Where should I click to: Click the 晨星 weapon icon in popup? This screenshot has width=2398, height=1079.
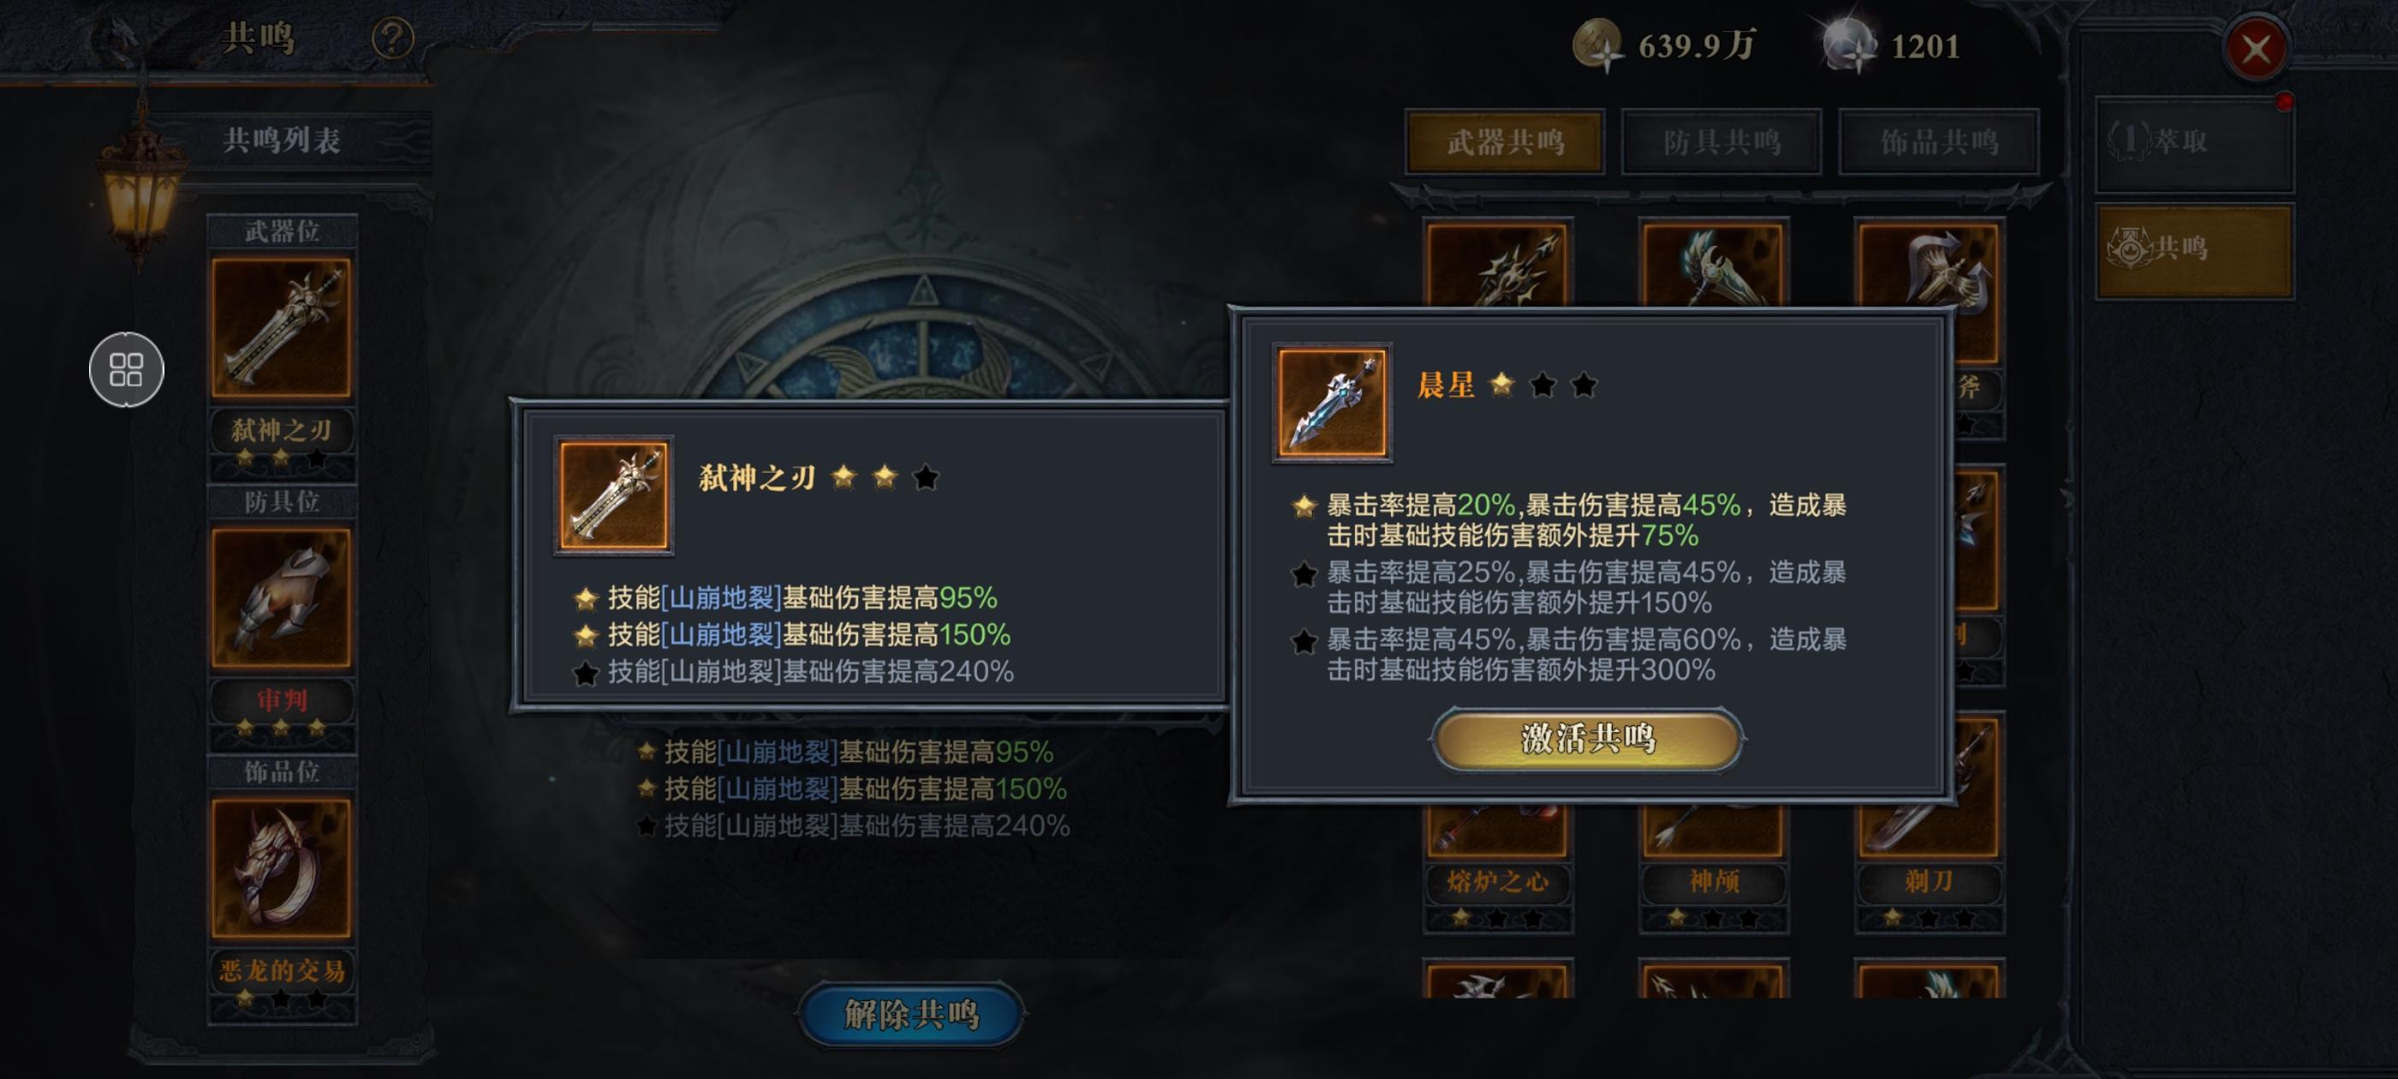(x=1332, y=402)
